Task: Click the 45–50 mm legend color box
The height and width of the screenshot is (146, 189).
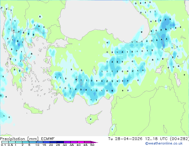Action: [88, 142]
